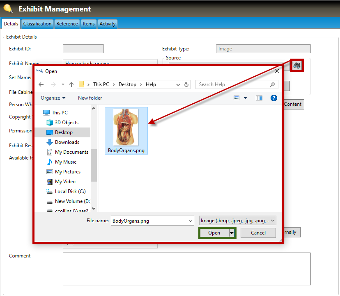Go up one folder level arrow
340x296 pixels.
[71, 84]
